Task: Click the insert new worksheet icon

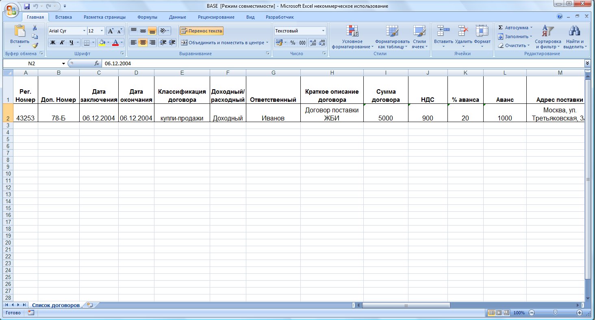Action: point(90,305)
